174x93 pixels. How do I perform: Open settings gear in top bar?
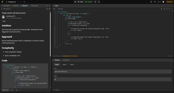[155, 2]
